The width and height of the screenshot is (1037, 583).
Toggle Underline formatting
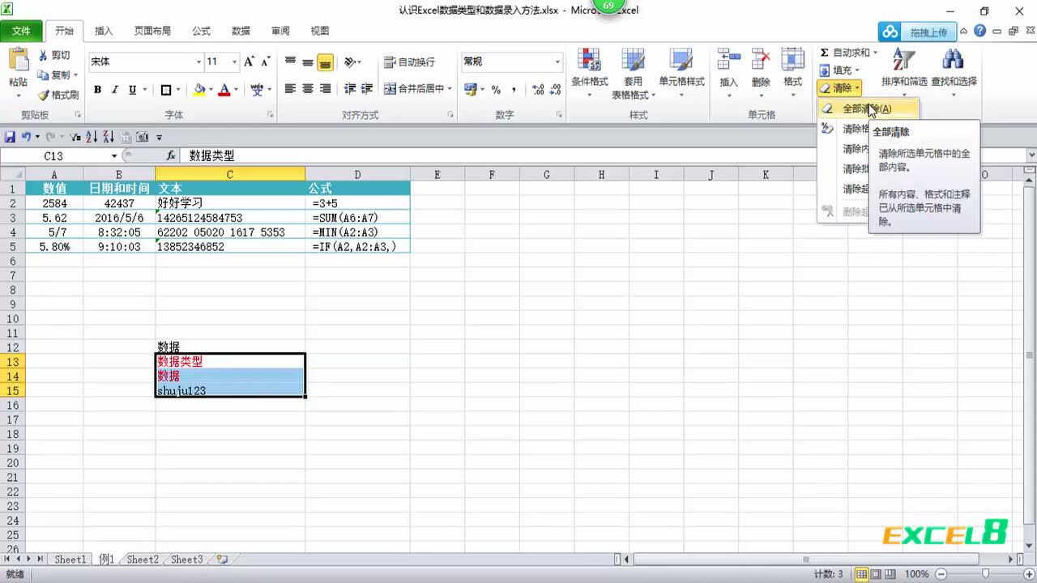point(132,90)
